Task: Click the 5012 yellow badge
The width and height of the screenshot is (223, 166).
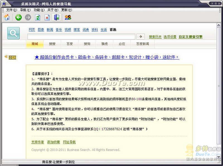Action: pyautogui.click(x=12, y=57)
